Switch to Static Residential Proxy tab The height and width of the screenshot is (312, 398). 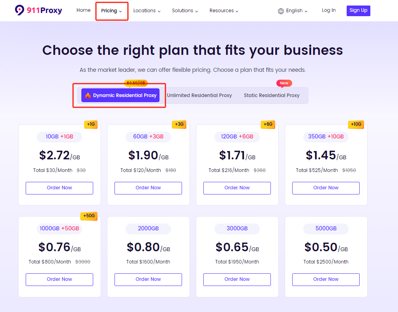(272, 95)
